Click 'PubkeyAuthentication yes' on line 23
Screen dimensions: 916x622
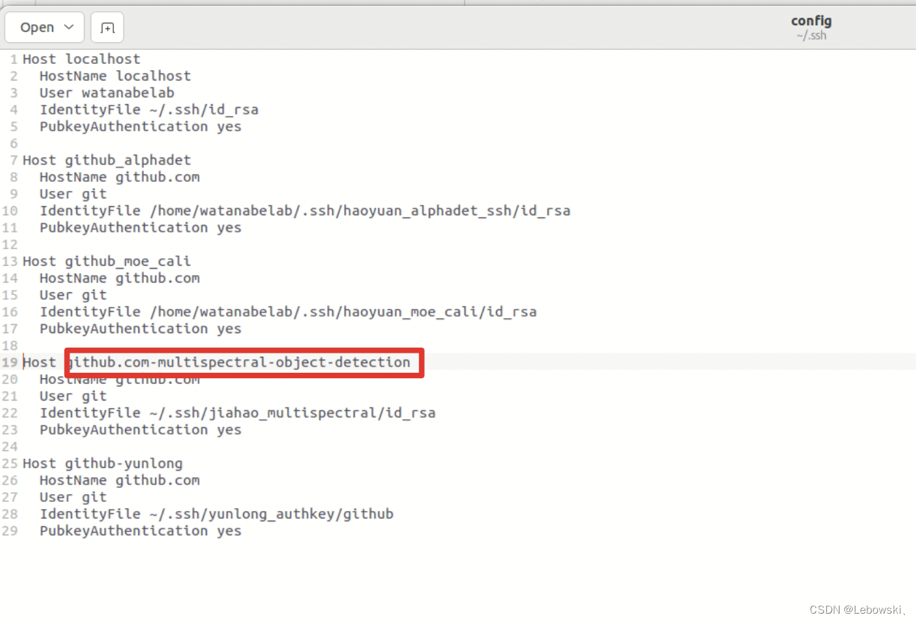point(140,430)
